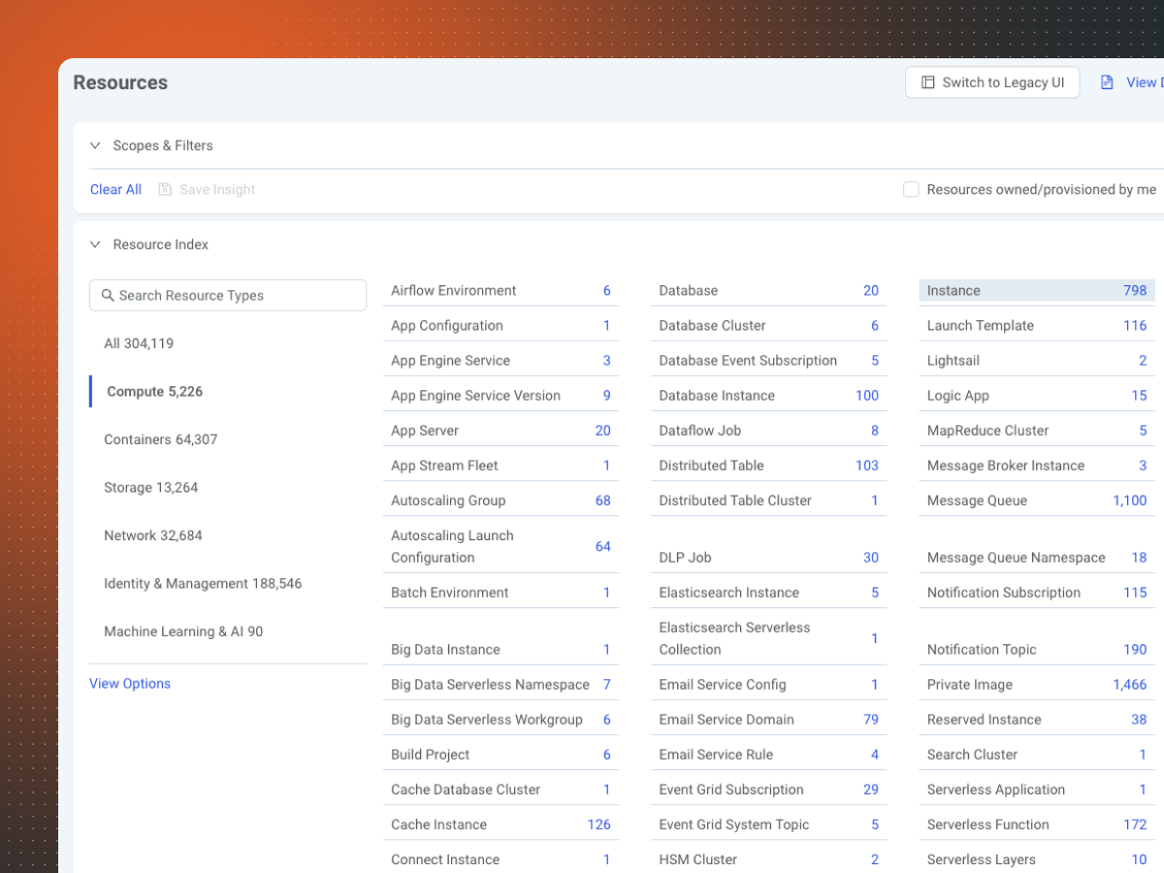Open Private Image count 1,466

pos(1129,685)
